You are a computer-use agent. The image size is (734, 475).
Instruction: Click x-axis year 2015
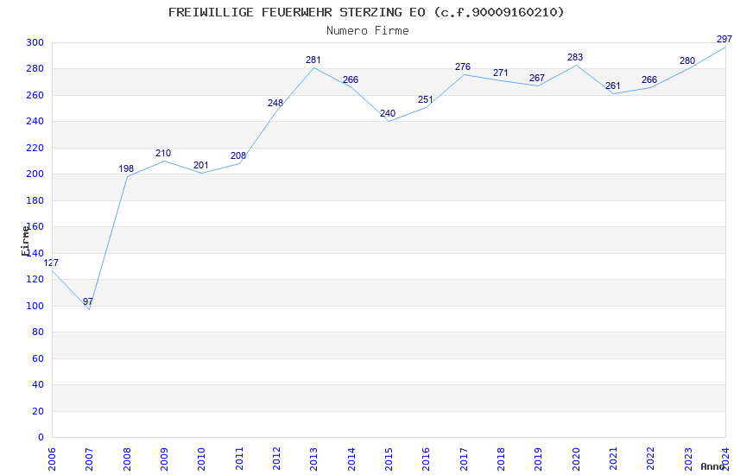(389, 459)
